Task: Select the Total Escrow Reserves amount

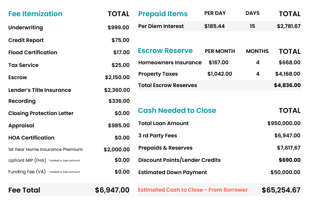Action: [x=287, y=85]
